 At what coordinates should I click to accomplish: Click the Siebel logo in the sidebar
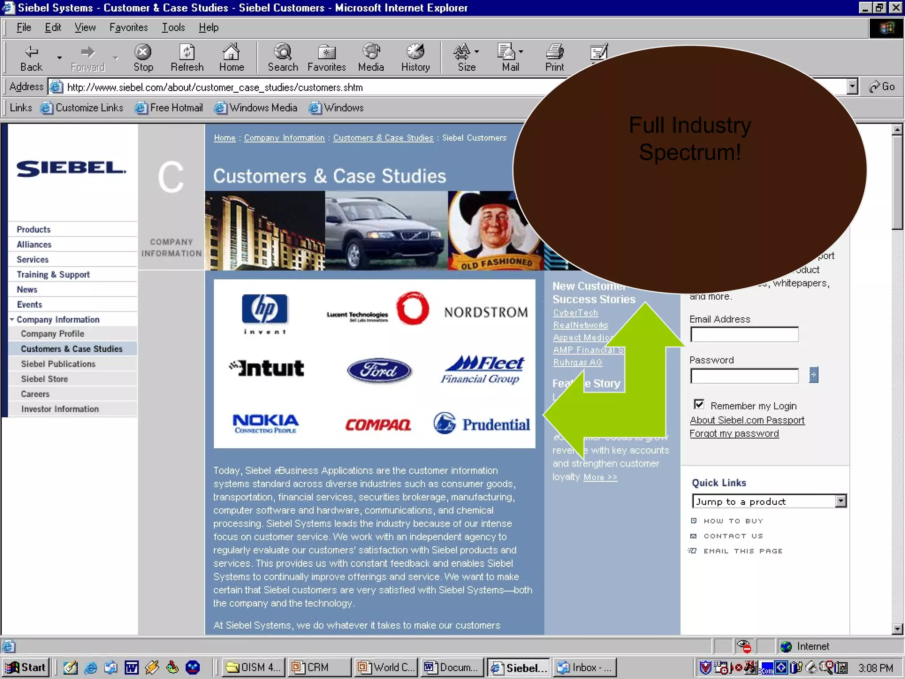pos(71,168)
